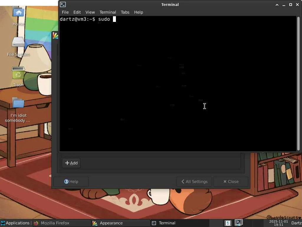The height and width of the screenshot is (227, 302).
Task: Click the terminal prompt panel icon
Action: pos(238,223)
